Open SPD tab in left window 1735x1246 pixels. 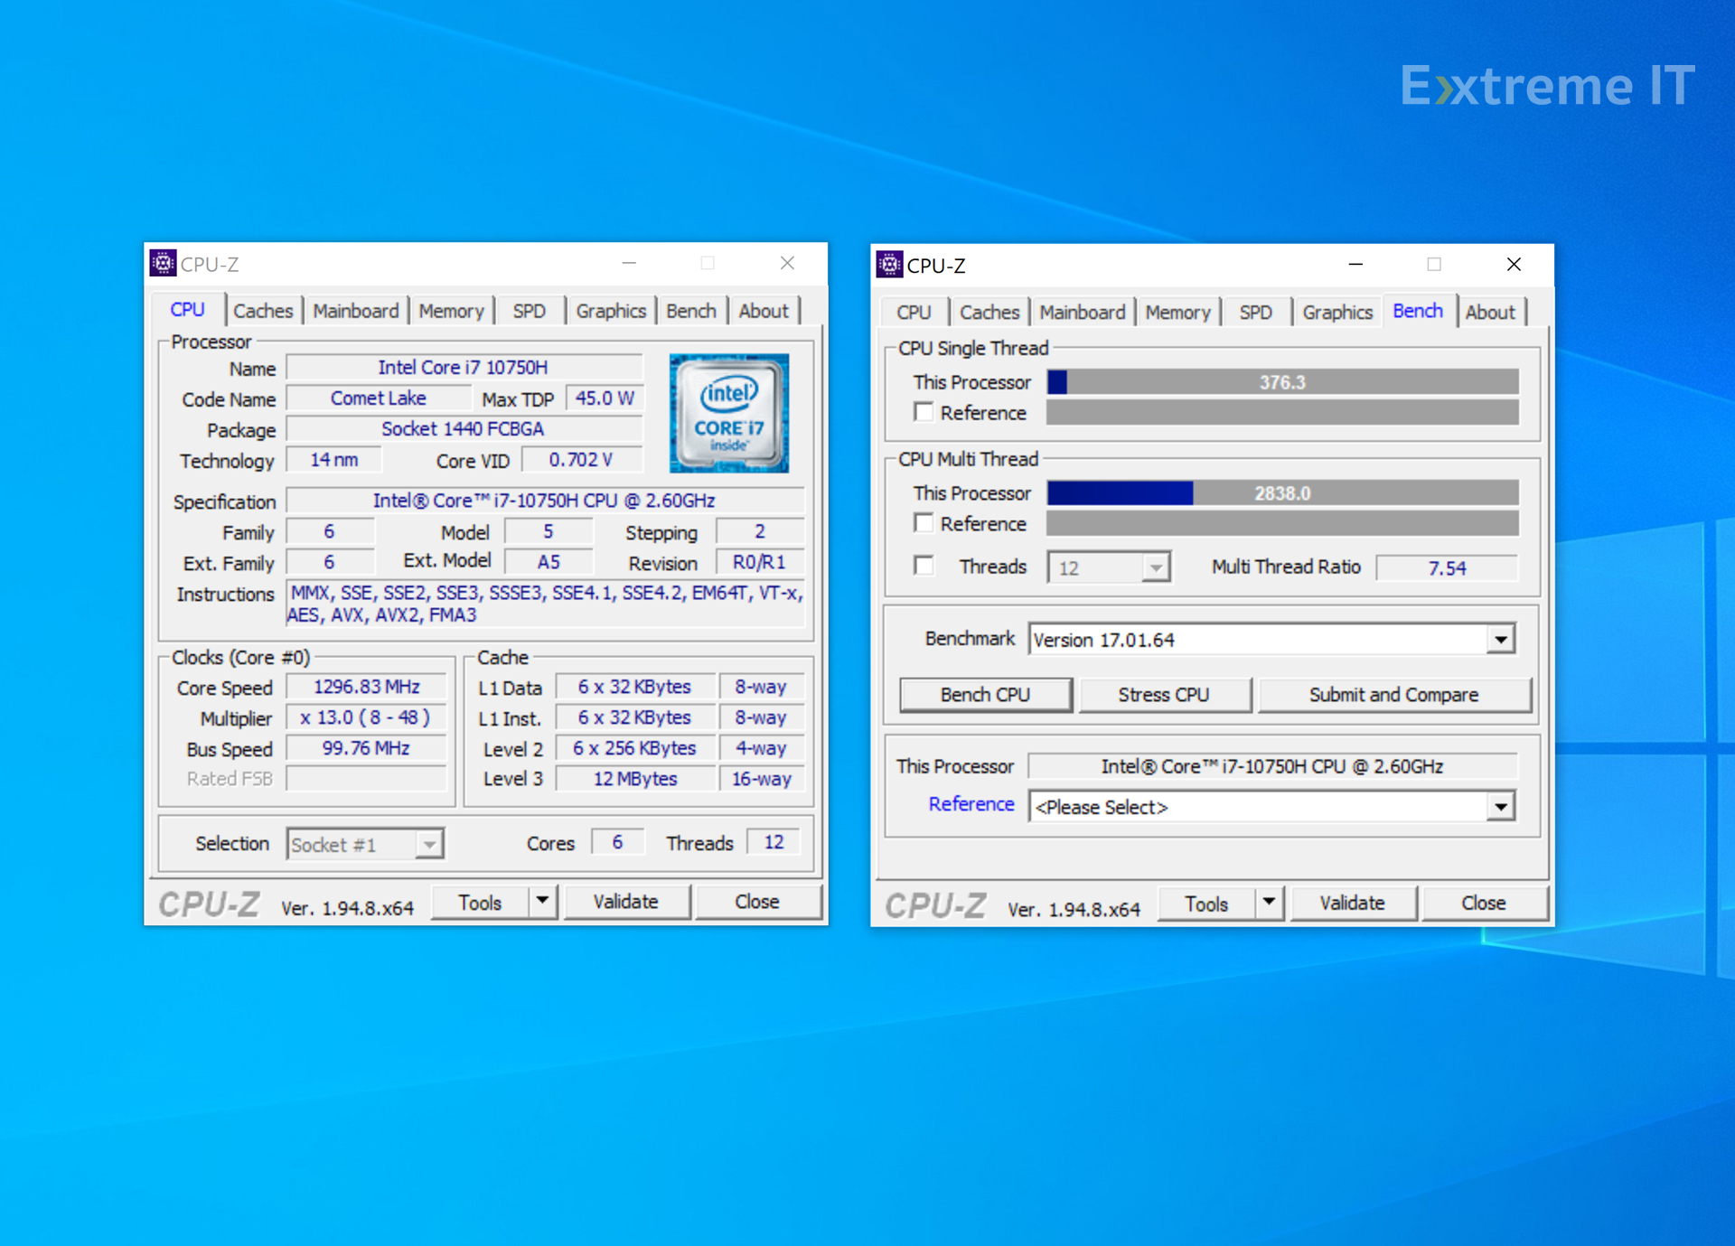click(x=530, y=311)
